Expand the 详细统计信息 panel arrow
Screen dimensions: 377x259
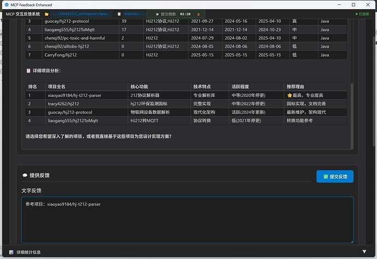point(364,251)
